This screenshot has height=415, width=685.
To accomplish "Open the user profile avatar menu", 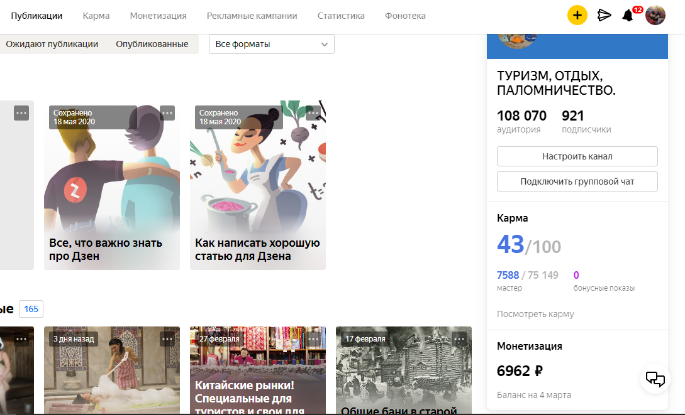I will 655,15.
